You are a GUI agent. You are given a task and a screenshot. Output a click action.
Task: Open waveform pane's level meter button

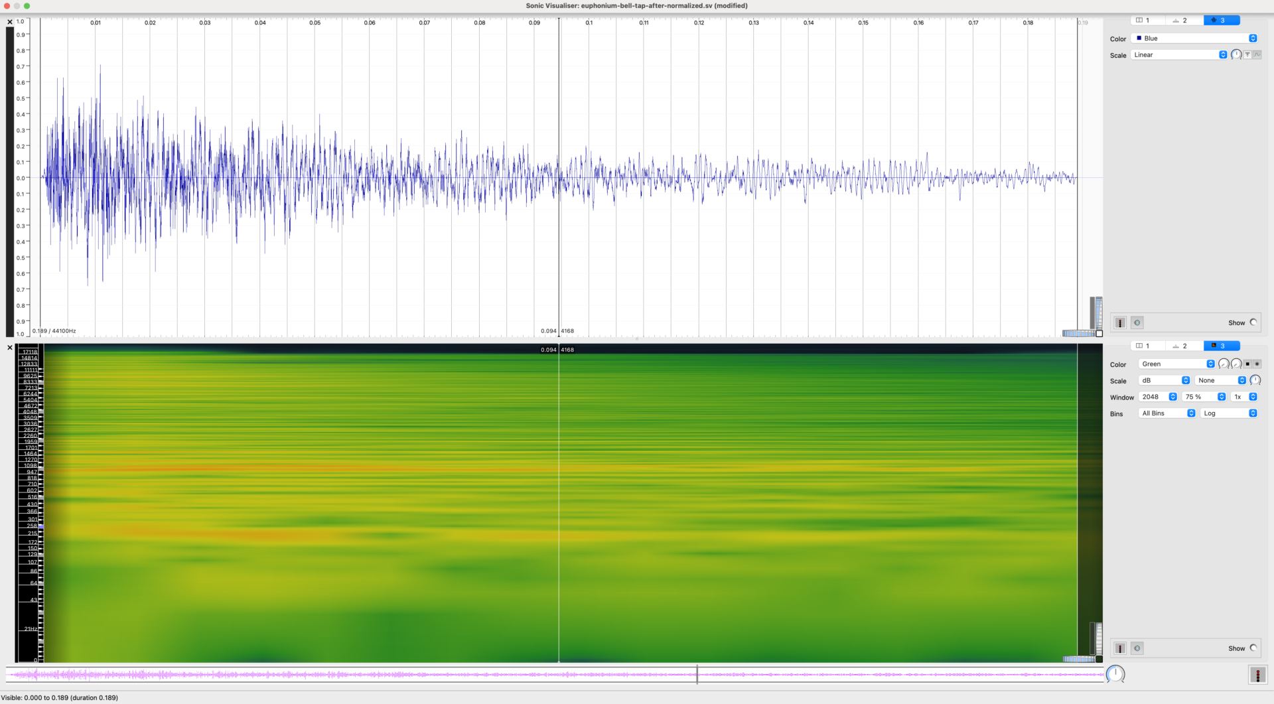(x=1120, y=322)
